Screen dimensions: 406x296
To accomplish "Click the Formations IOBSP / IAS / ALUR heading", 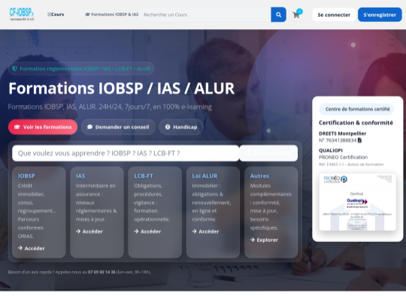I will coord(122,88).
